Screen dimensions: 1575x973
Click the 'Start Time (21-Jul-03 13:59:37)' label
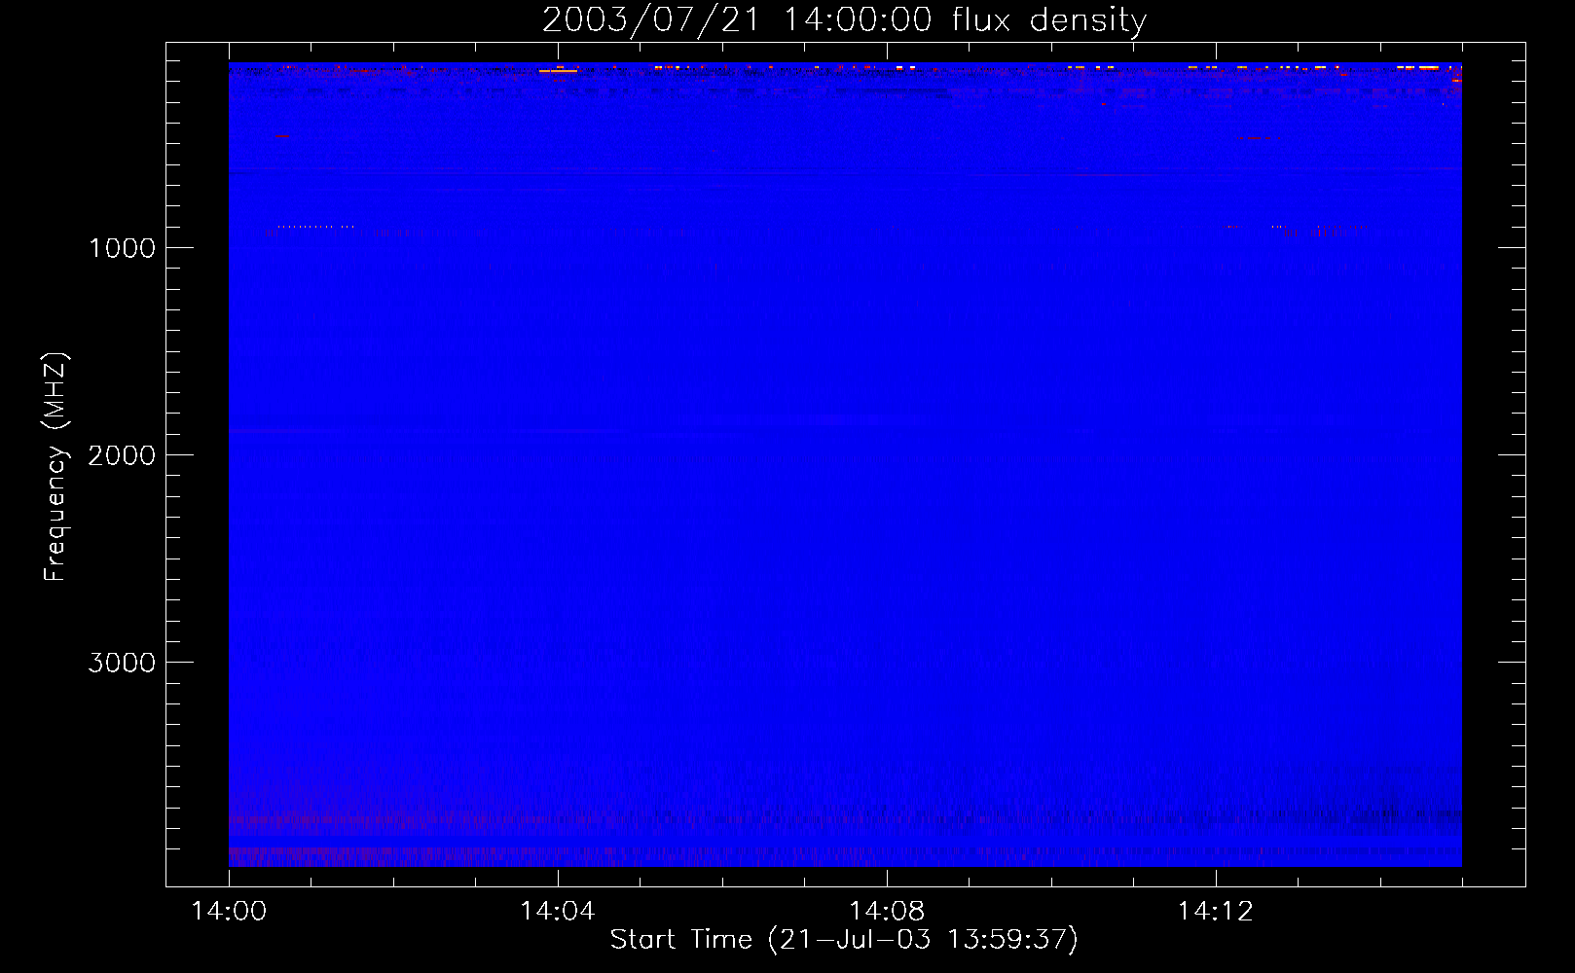tap(844, 940)
